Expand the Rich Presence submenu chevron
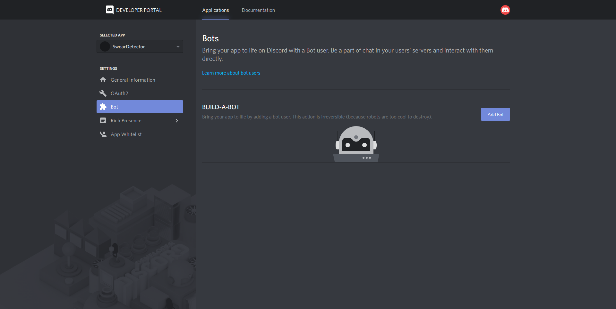This screenshot has width=616, height=309. [177, 121]
